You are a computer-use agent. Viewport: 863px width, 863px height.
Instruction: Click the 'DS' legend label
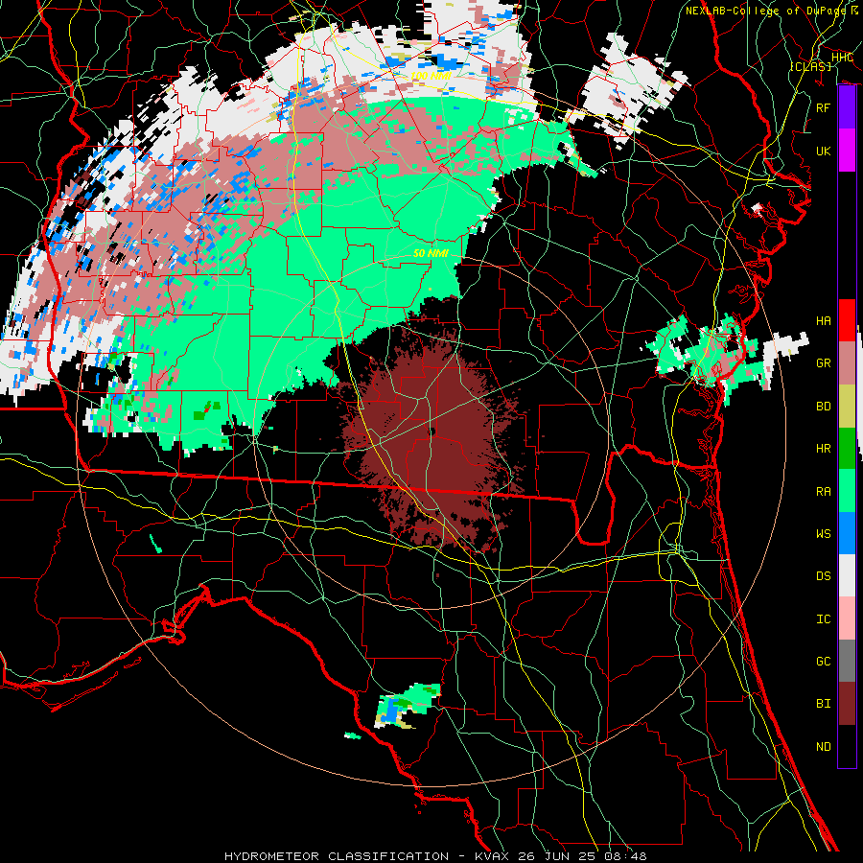(824, 576)
